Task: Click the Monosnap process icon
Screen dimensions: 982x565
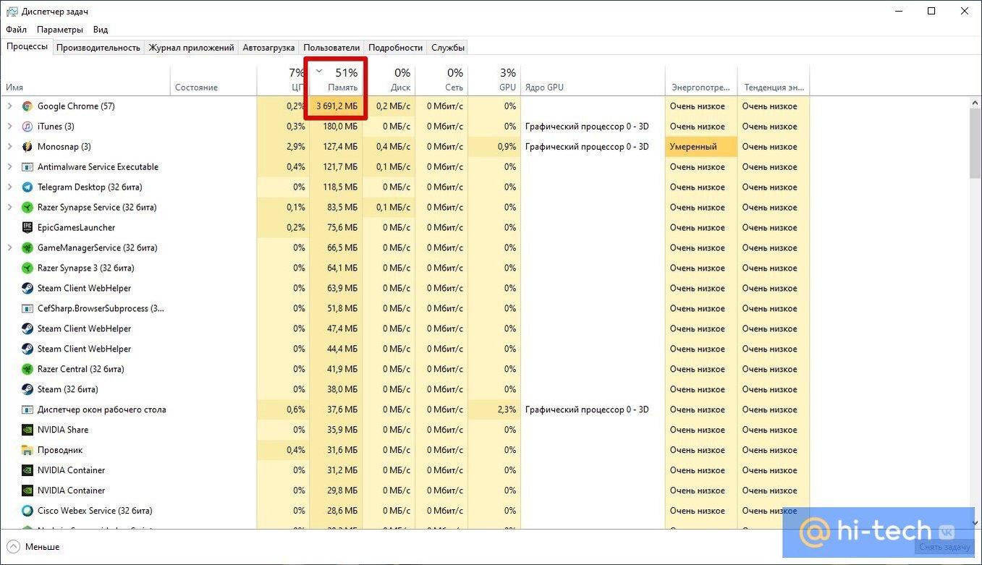Action: [27, 147]
